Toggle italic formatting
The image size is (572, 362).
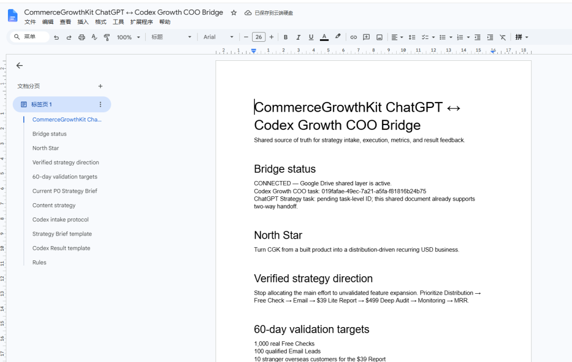tap(298, 37)
